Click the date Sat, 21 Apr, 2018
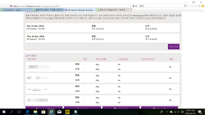Screen dimensions: 205x115 tap(35, 26)
